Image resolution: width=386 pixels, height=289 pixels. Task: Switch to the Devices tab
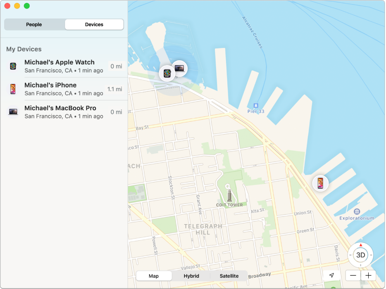coord(94,24)
